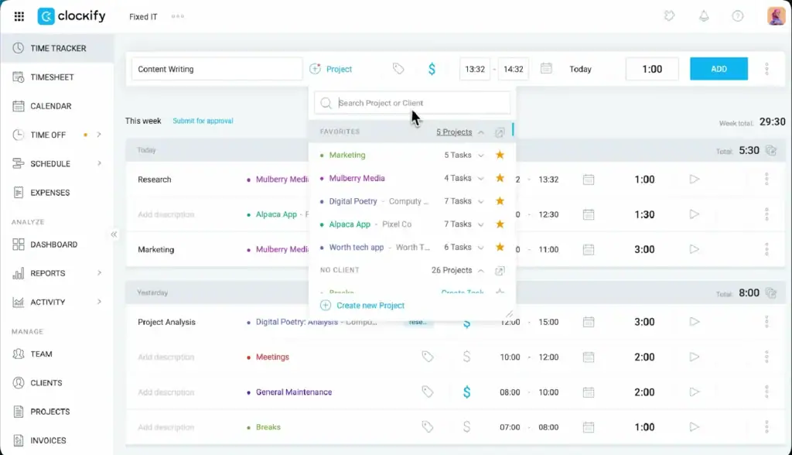Open the calendar date picker beside Today
Viewport: 792px width, 455px height.
(546, 68)
